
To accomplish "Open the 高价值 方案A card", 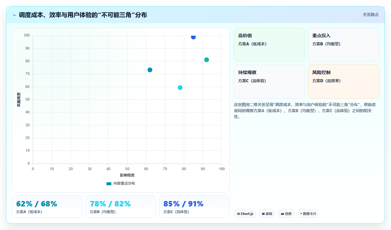I will 269,45.
